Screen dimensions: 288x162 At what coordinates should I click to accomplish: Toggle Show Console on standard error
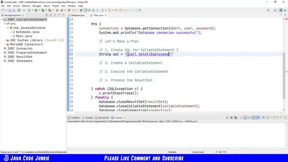(258, 117)
